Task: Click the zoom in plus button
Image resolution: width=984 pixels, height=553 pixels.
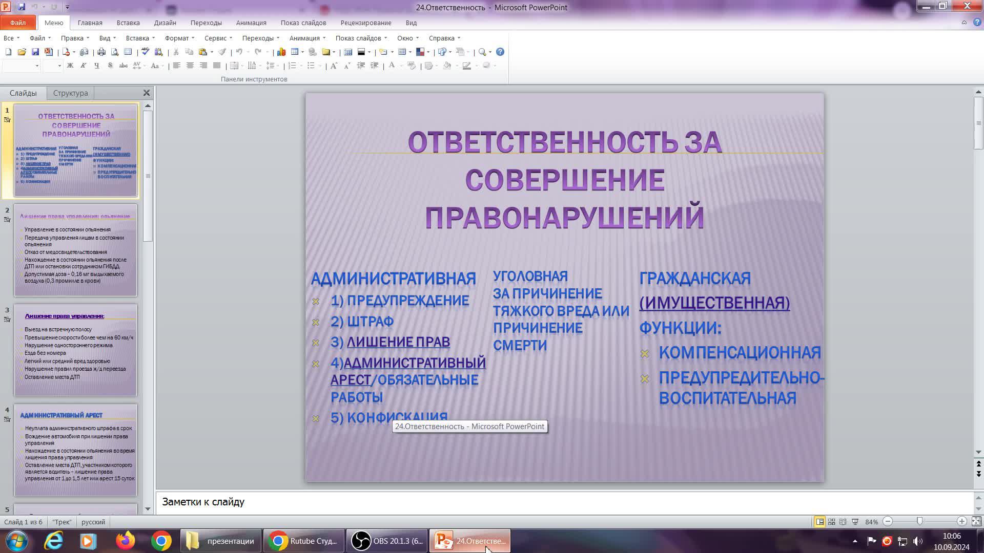Action: [961, 522]
